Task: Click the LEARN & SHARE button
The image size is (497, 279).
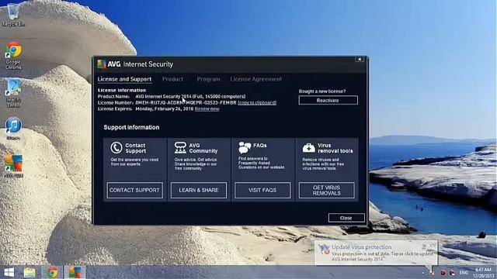Action: pos(199,190)
